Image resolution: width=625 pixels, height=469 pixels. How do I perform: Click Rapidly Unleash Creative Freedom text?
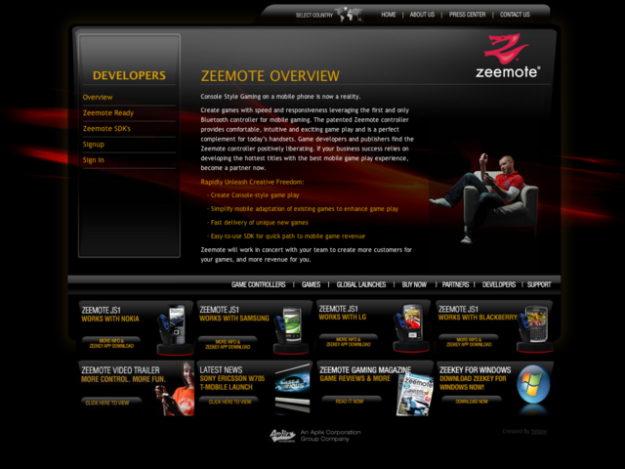[x=252, y=182]
